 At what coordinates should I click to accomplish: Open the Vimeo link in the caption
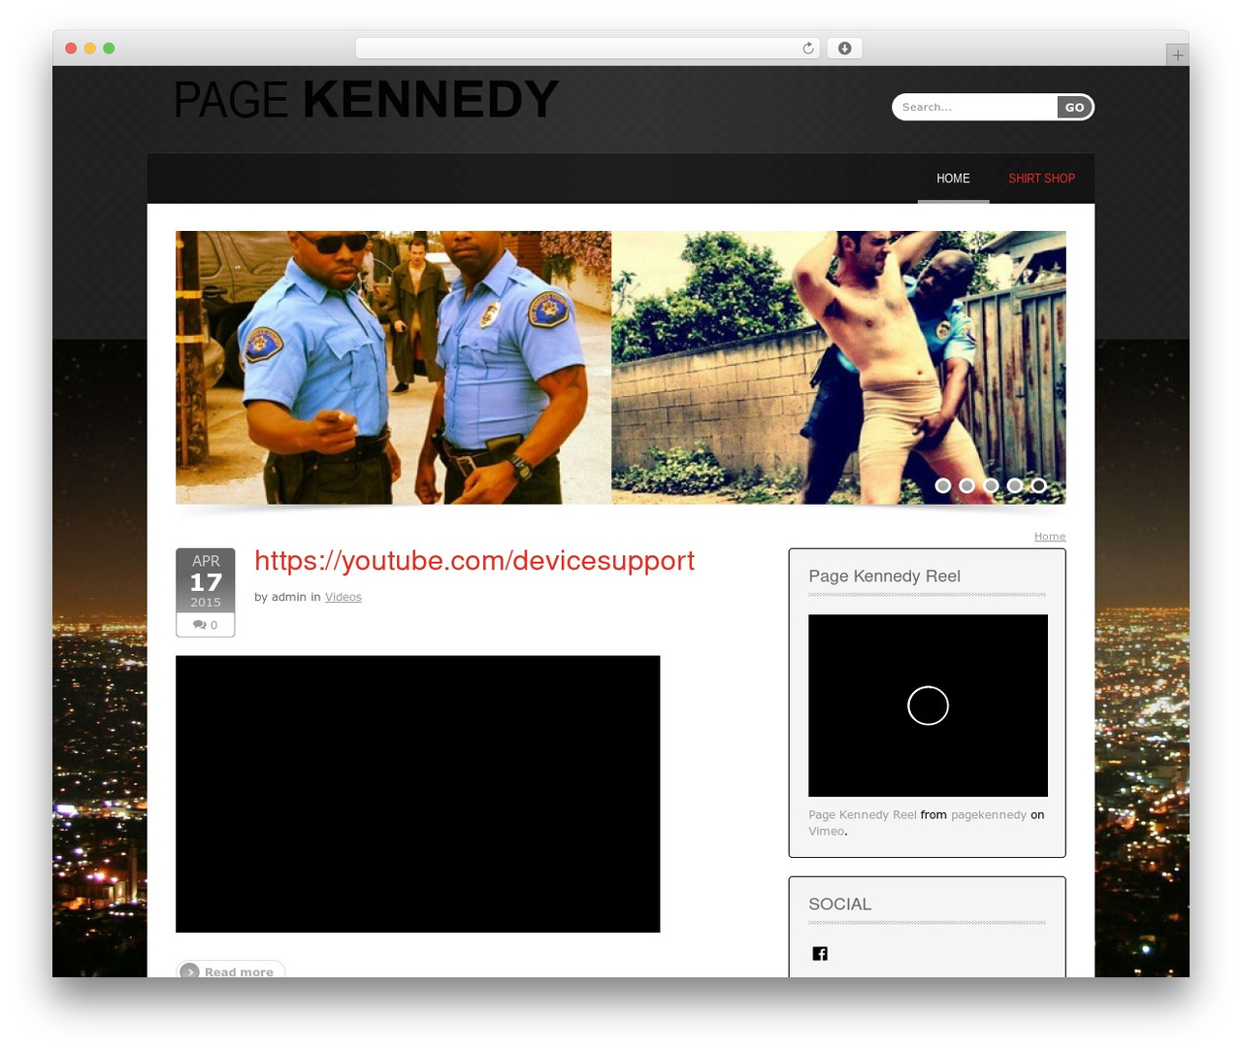coord(827,832)
